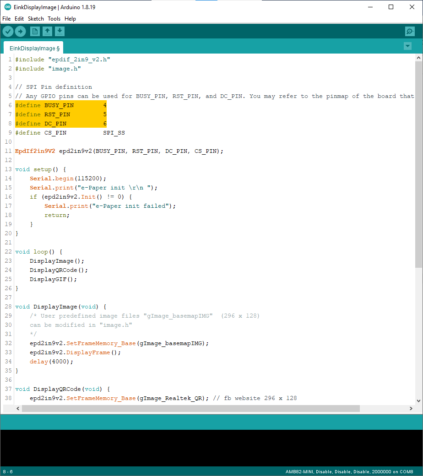Click the scroll up arrow in editor
Screen dimensions: 423x476
[418, 58]
